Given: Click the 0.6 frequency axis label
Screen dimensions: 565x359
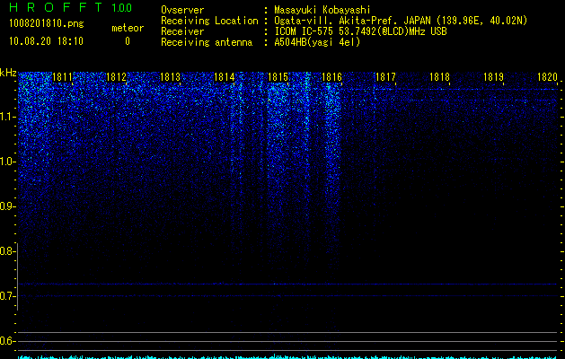Looking at the screenshot, I should [x=7, y=341].
